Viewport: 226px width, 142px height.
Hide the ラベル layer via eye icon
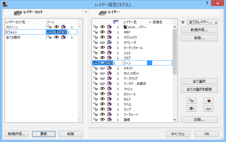coord(102,104)
